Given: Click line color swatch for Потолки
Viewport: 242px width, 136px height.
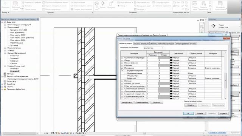Looking at the screenshot, I should [x=171, y=81].
